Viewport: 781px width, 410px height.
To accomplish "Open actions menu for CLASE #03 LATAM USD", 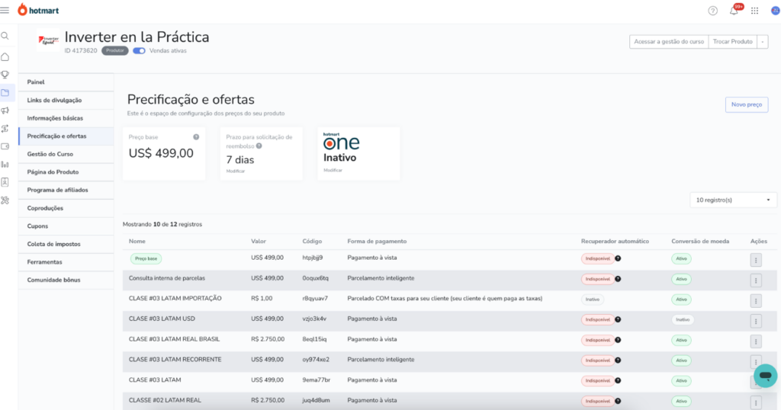I will (756, 321).
